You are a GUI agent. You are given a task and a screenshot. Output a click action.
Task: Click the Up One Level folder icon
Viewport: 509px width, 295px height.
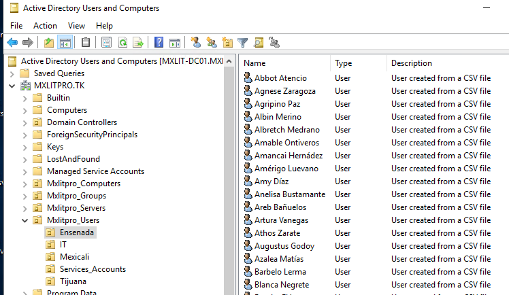tap(49, 43)
